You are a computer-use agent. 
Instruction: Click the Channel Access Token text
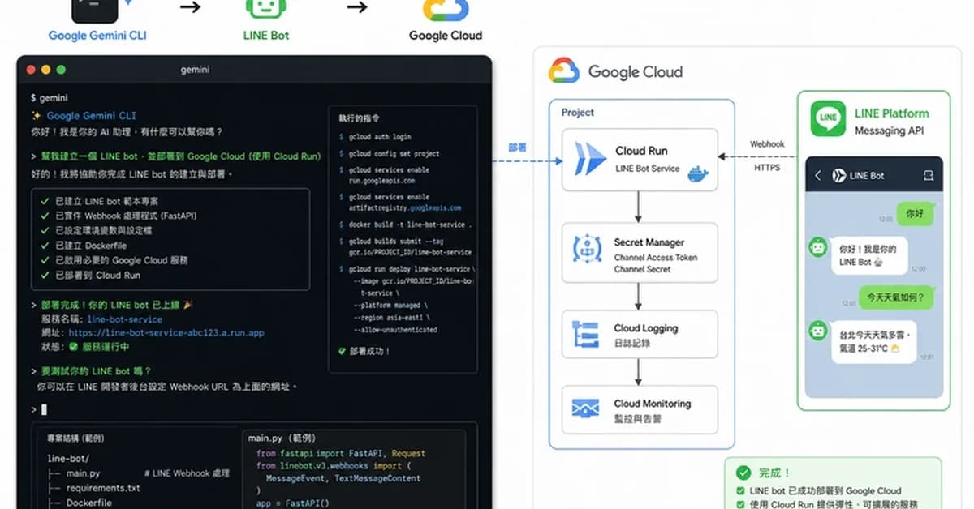(x=655, y=258)
